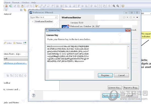Click the Apply and Close button

pos(111,96)
